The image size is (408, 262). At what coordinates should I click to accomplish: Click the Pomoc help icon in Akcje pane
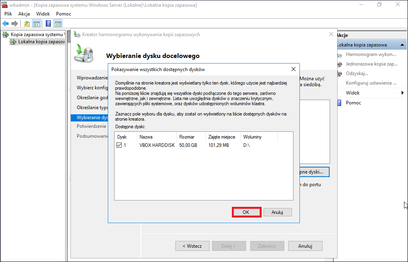point(339,103)
